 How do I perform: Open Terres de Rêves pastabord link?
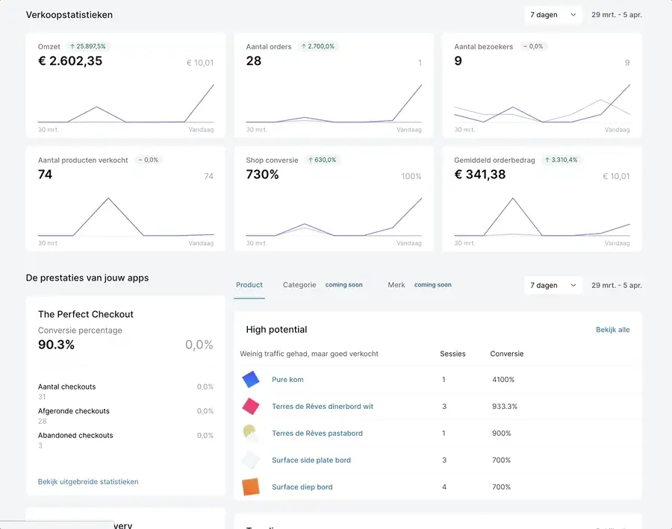click(x=317, y=433)
